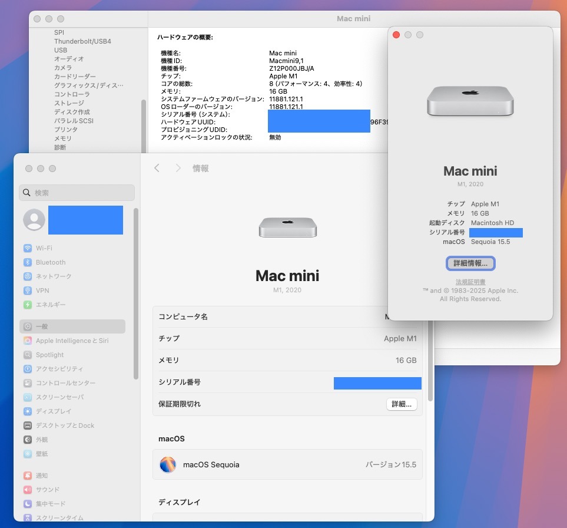Click Z12P000JBJ/A model number value

(x=291, y=68)
